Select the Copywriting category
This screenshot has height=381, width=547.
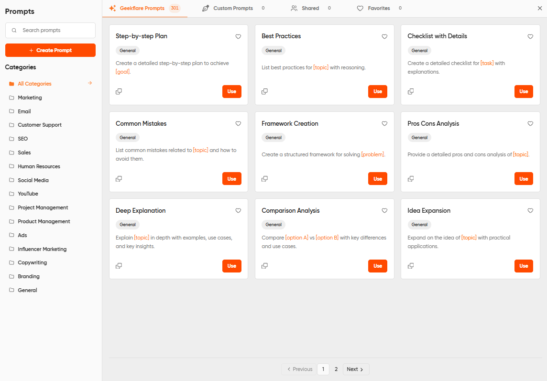point(33,262)
